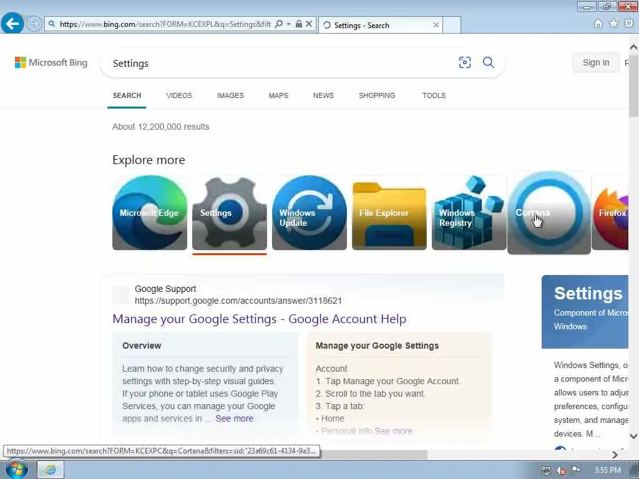Open browser Tools gear icon

[x=629, y=24]
